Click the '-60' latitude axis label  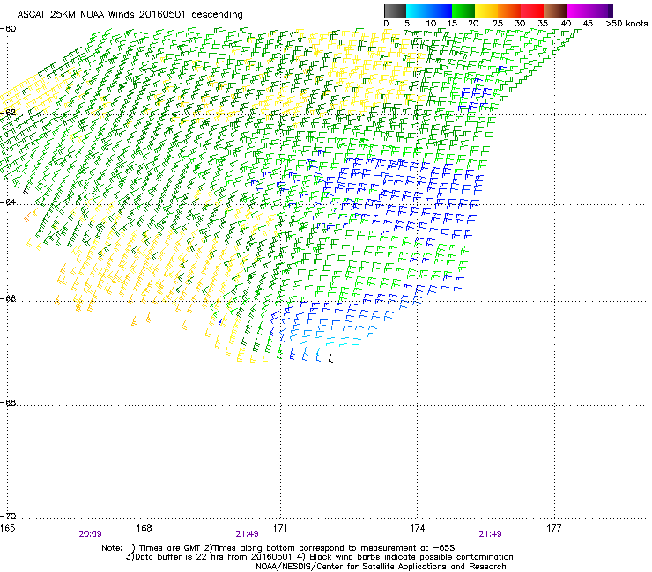(x=8, y=29)
